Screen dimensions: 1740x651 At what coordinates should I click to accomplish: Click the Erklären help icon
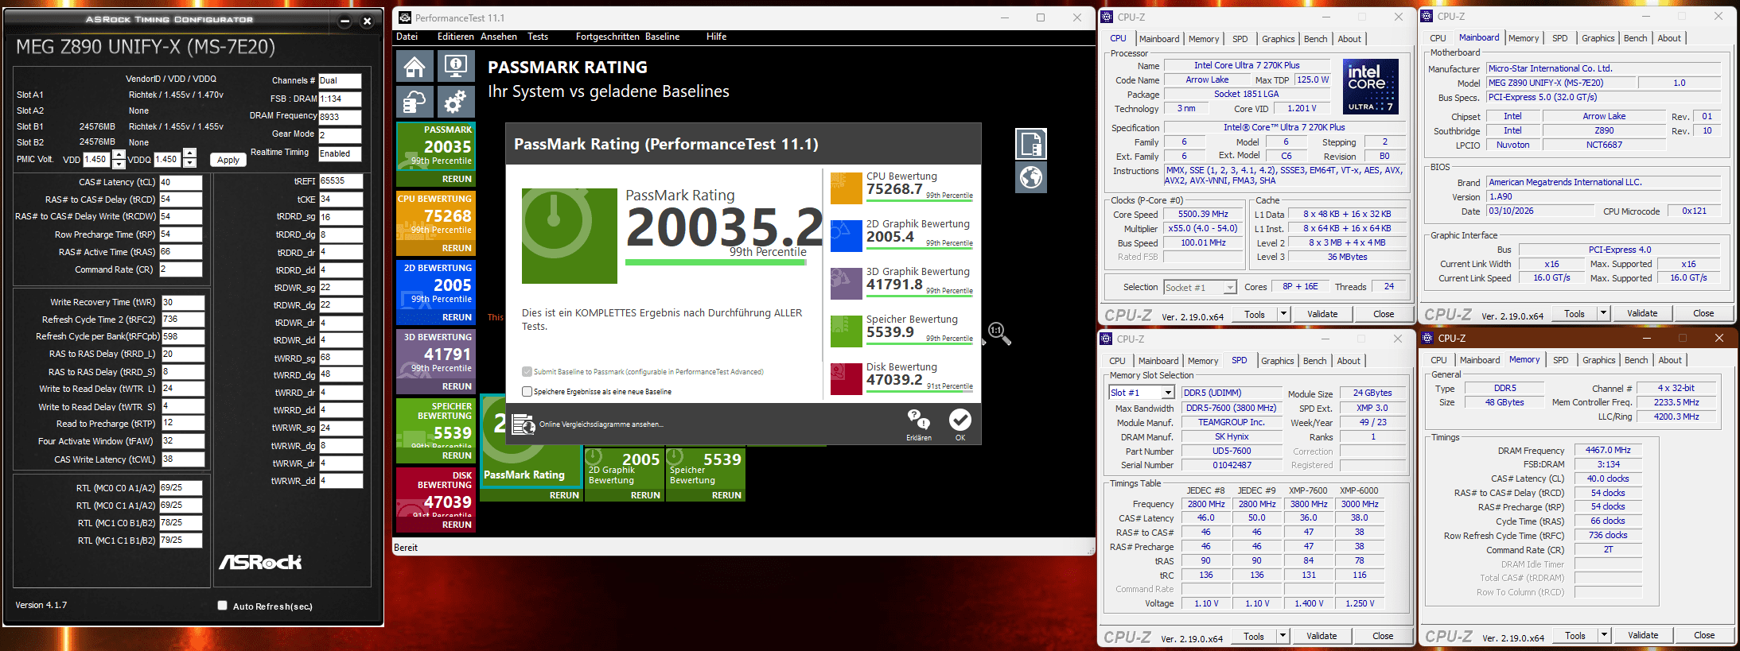918,424
